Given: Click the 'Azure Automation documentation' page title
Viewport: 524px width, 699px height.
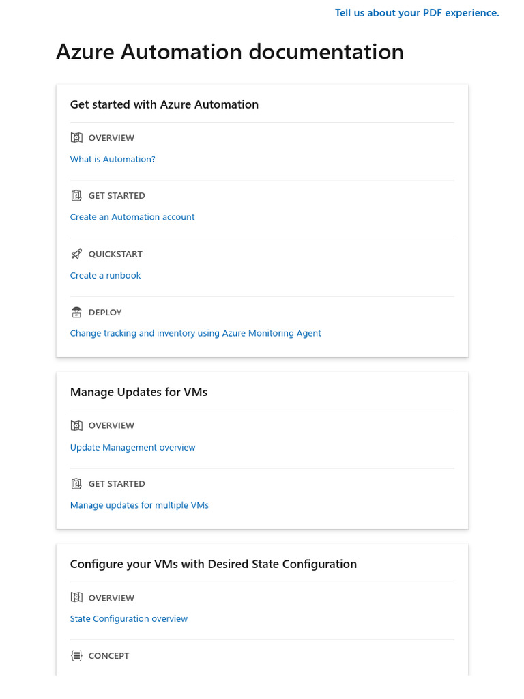Looking at the screenshot, I should click(229, 52).
